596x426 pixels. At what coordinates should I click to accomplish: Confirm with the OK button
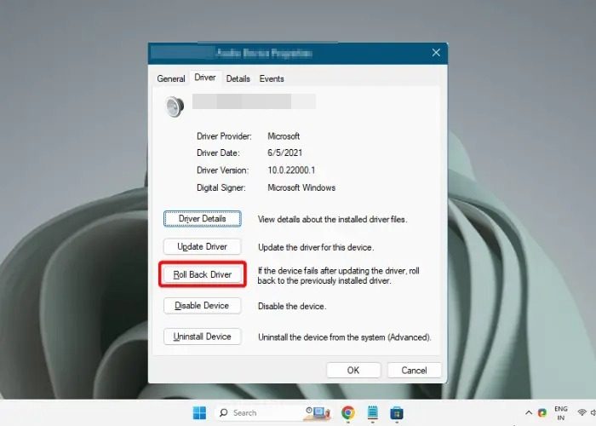[353, 370]
